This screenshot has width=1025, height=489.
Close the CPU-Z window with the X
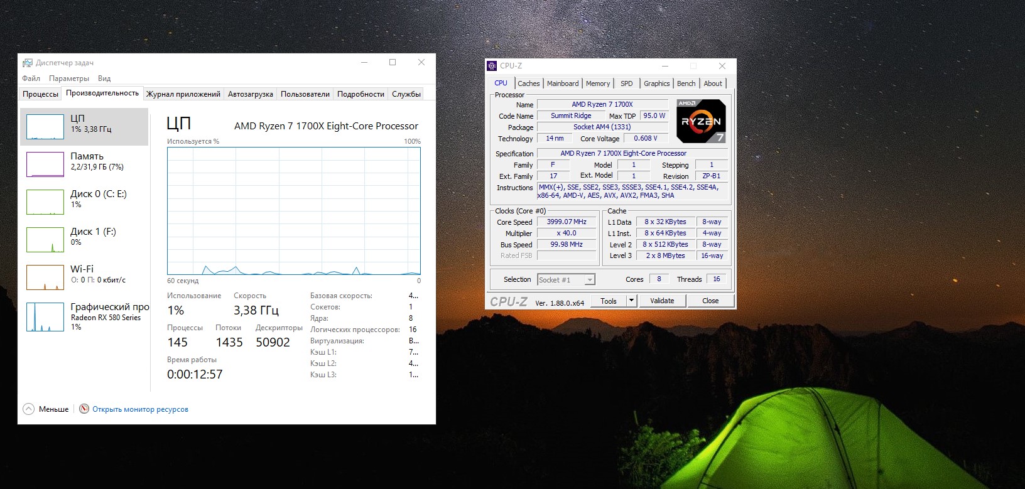click(x=722, y=66)
